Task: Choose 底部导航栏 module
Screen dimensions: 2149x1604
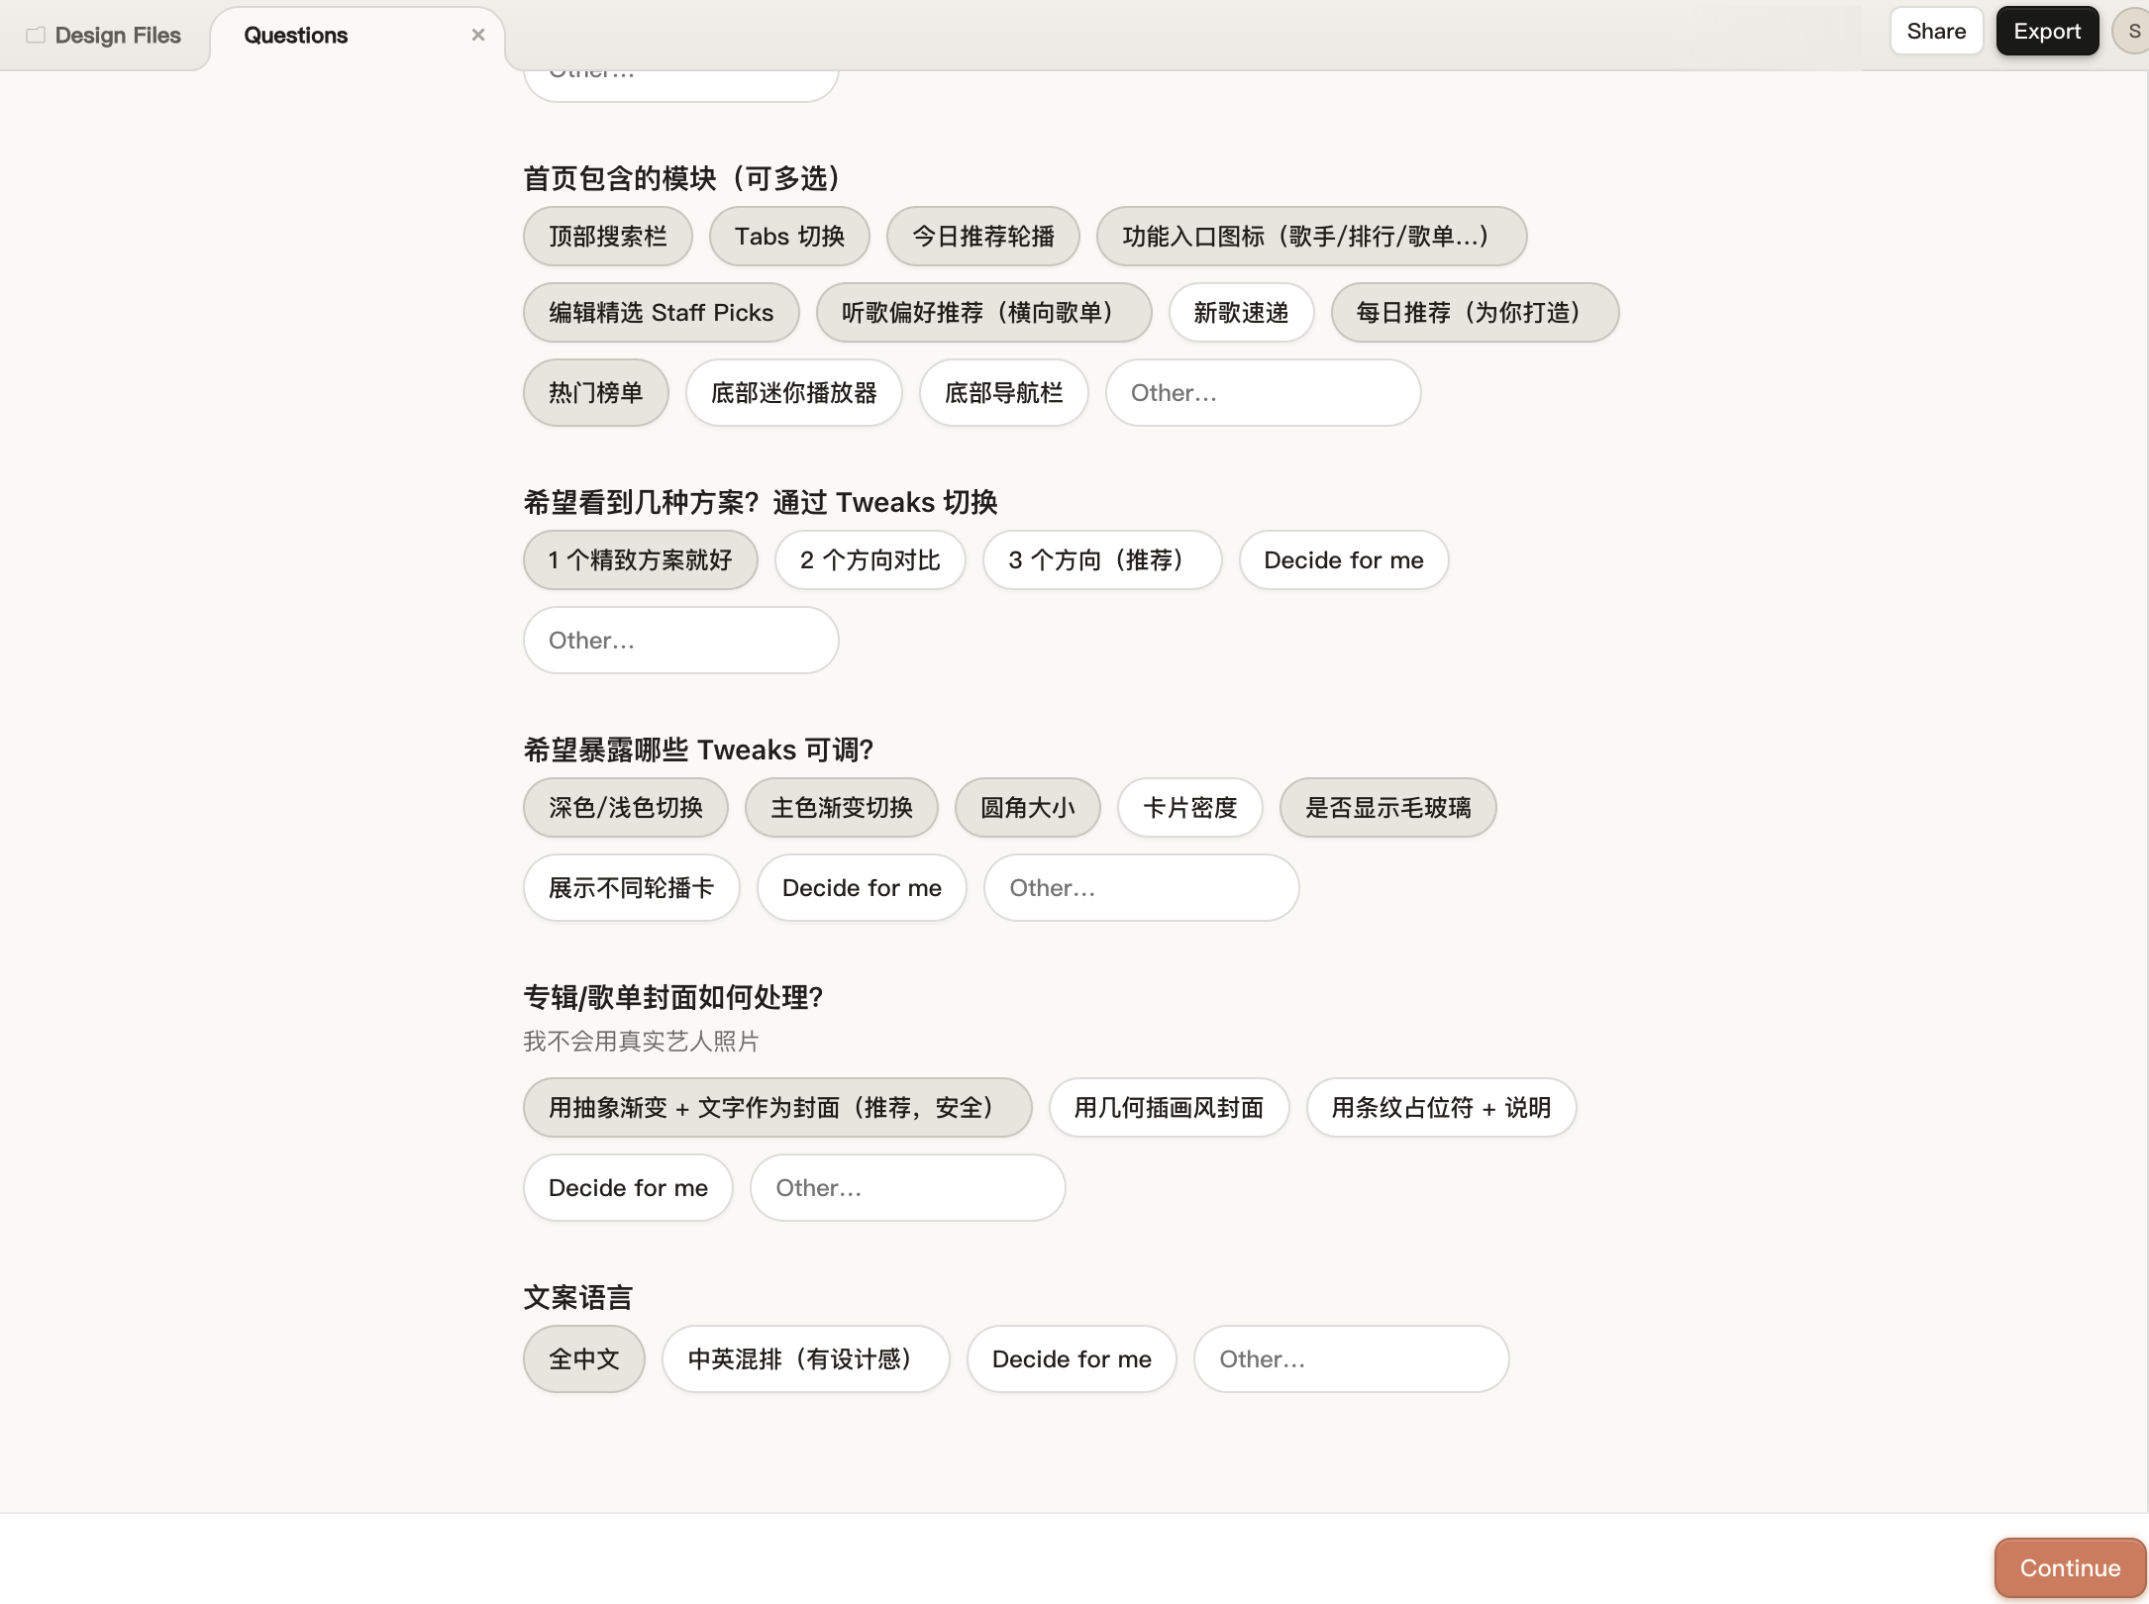Action: click(1003, 393)
